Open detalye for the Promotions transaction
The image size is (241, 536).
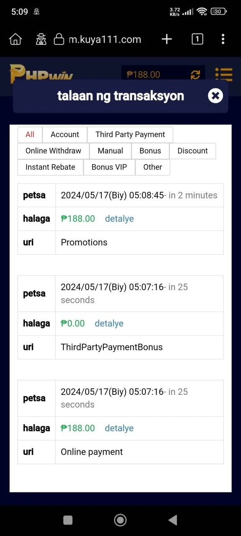119,219
